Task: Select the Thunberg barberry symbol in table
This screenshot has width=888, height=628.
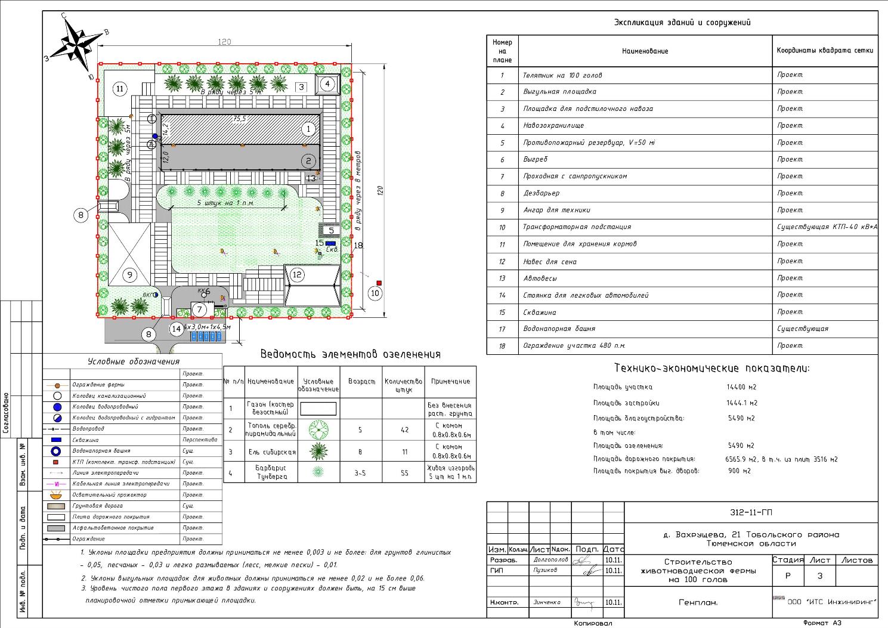Action: pyautogui.click(x=318, y=472)
